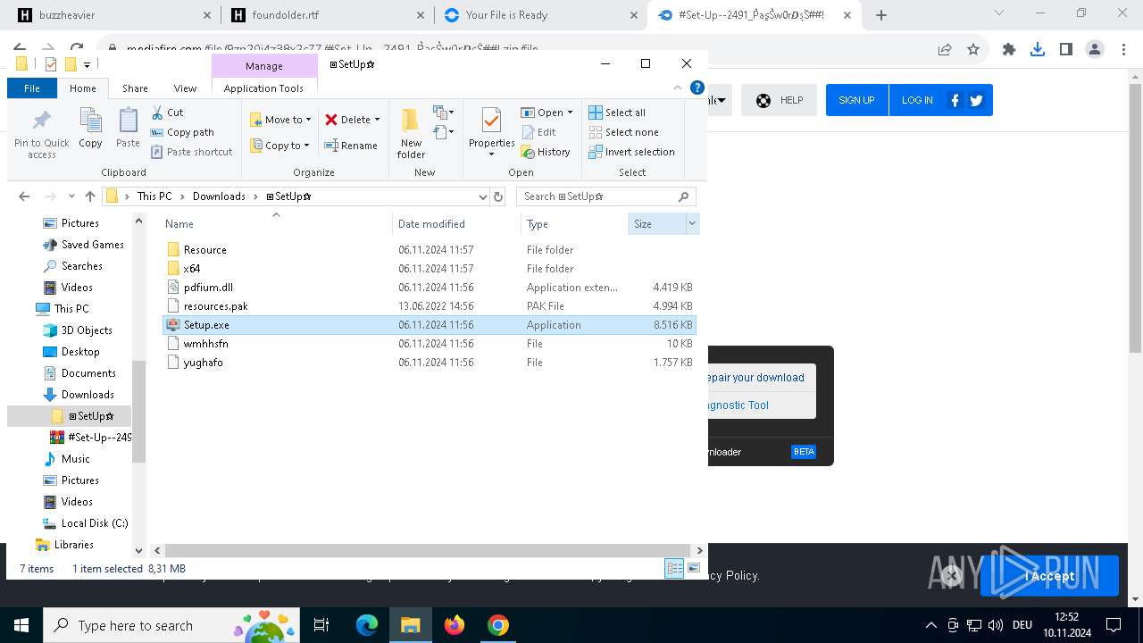The width and height of the screenshot is (1143, 643).
Task: Open the File menu
Action: point(32,88)
